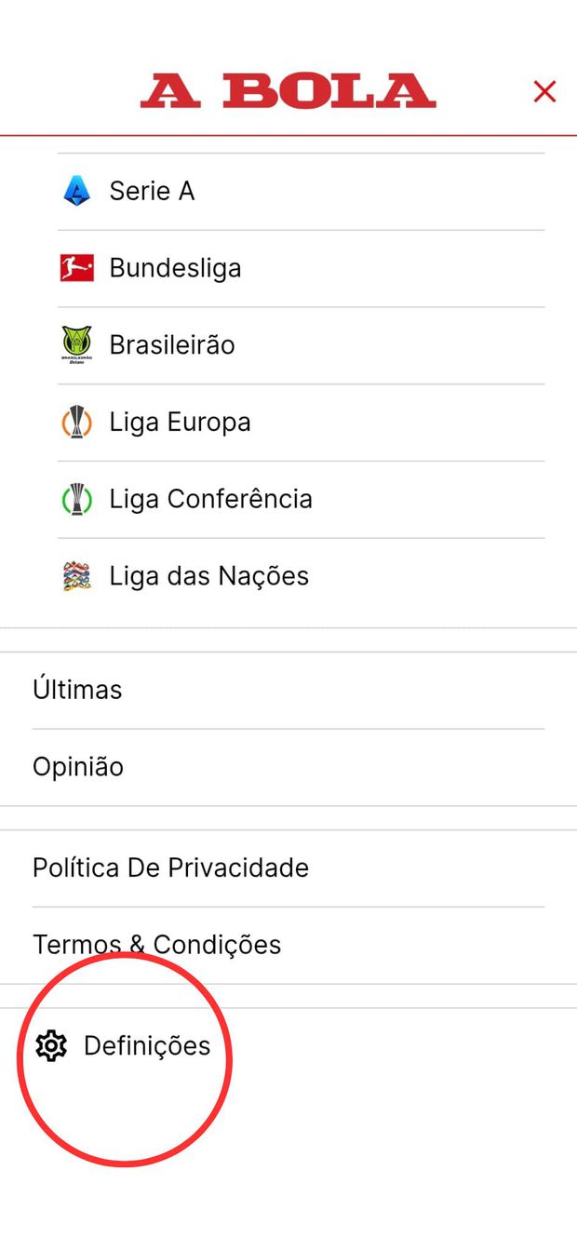This screenshot has width=577, height=1251.
Task: Go to Liga Europa section
Action: 180,422
